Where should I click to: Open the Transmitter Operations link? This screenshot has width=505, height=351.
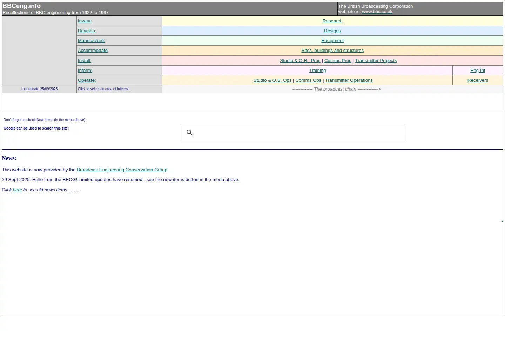pos(349,80)
